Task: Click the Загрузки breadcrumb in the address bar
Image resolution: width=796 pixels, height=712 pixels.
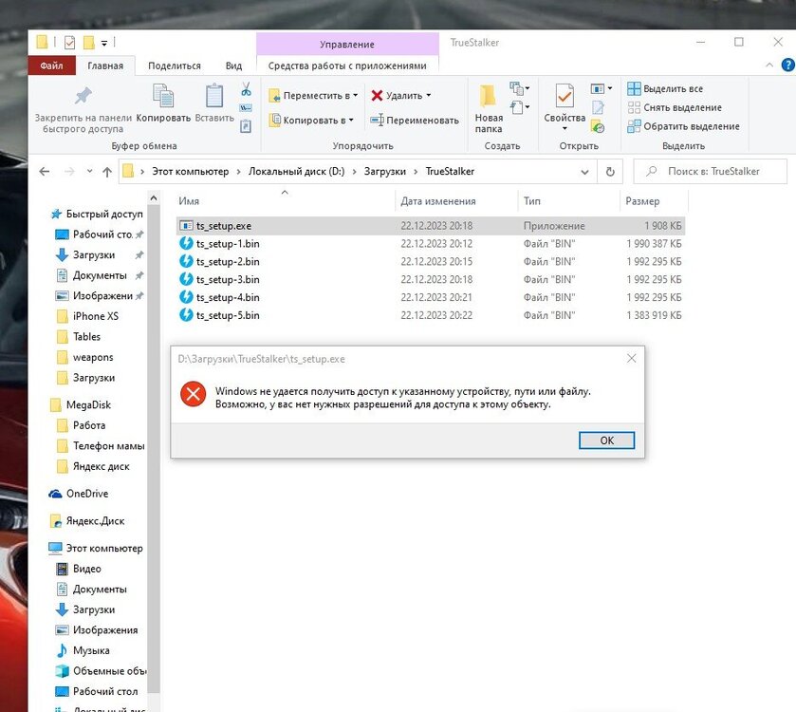Action: click(x=385, y=172)
